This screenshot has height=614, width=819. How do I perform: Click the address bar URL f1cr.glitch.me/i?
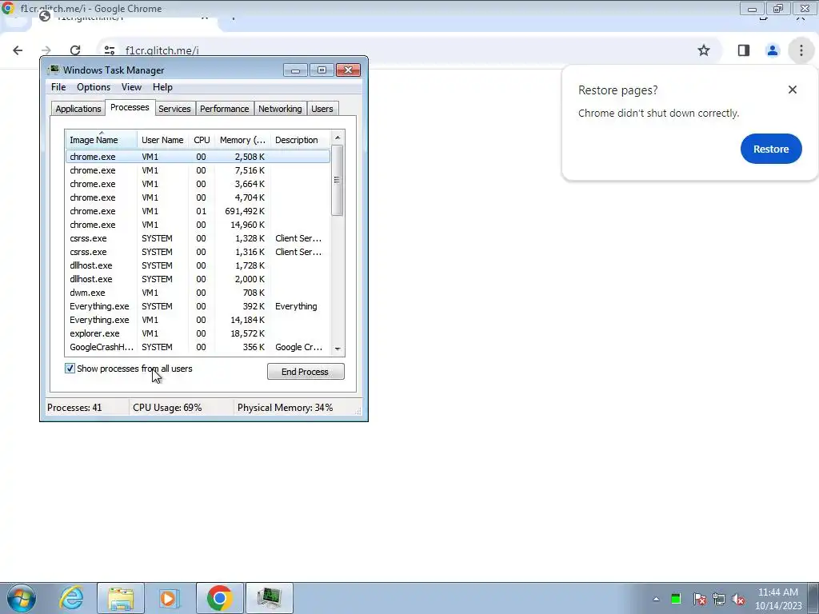coord(162,50)
